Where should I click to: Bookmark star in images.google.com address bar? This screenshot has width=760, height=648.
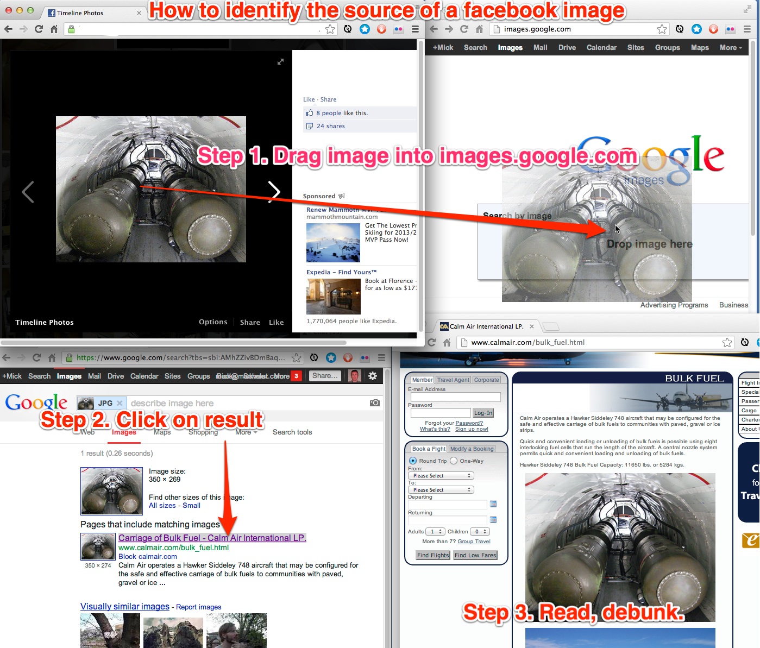click(x=662, y=29)
